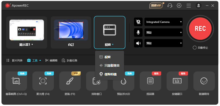This screenshot has width=220, height=106.
Task: Click the 螢幕截圖 (Ctrl+Q) label
Action: [x=16, y=94]
